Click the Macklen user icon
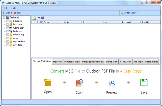 point(11,25)
